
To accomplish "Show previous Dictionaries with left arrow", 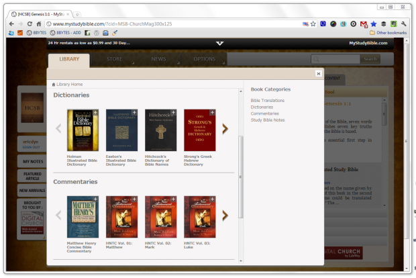I will [58, 129].
